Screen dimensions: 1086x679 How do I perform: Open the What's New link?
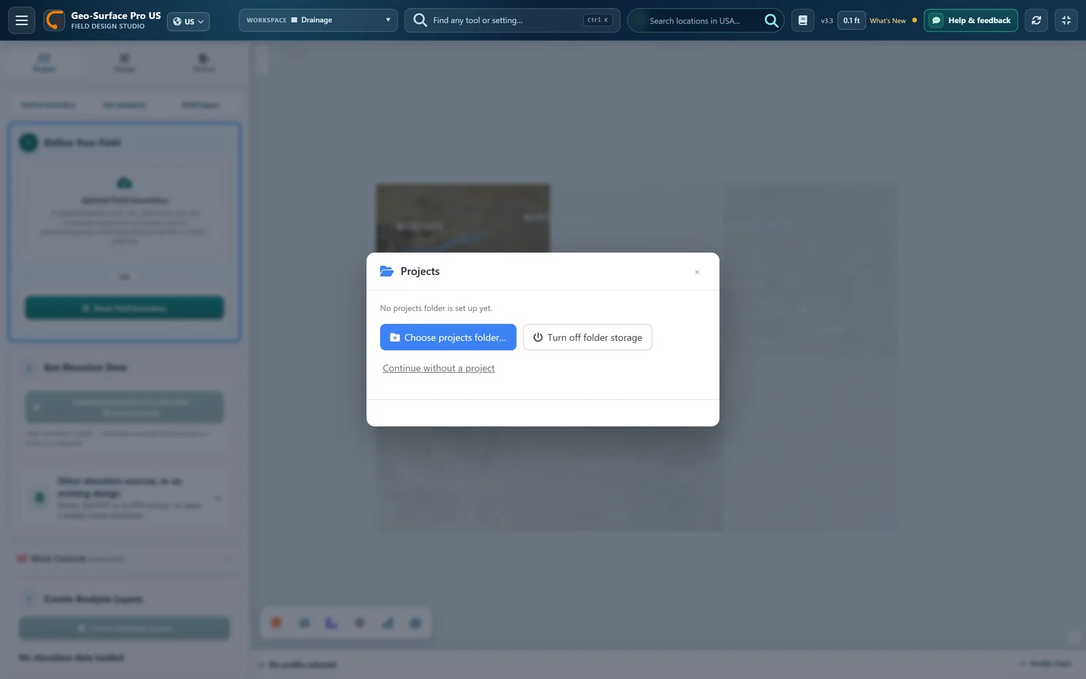tap(888, 21)
